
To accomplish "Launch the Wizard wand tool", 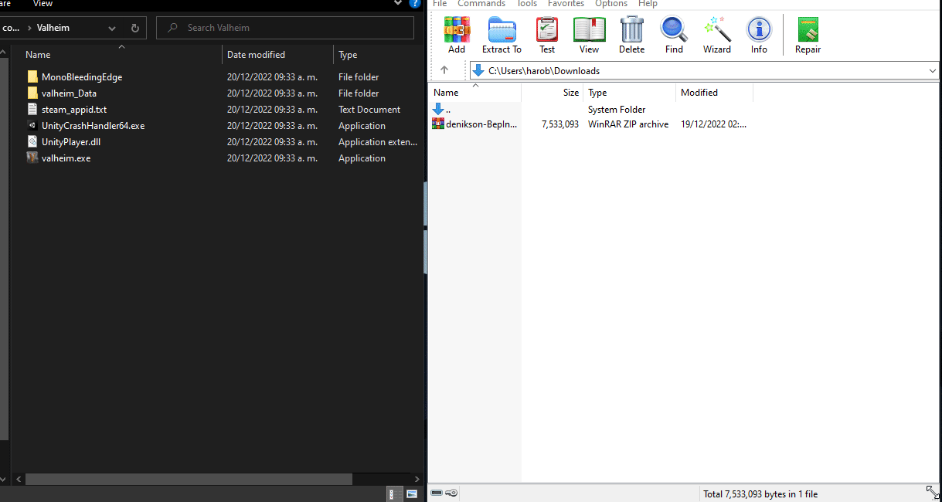I will coord(717,31).
